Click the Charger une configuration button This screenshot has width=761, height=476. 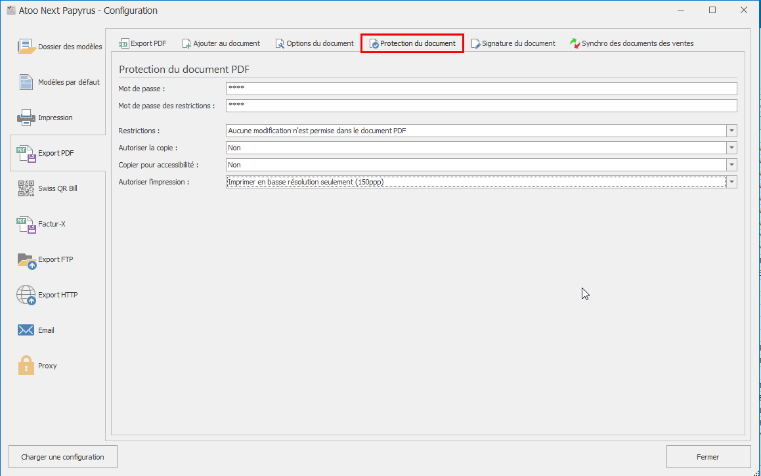point(62,457)
